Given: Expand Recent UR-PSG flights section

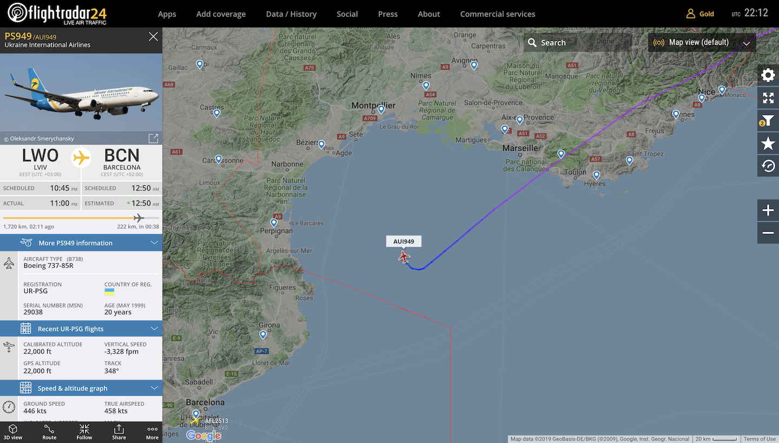Looking at the screenshot, I should (x=81, y=328).
